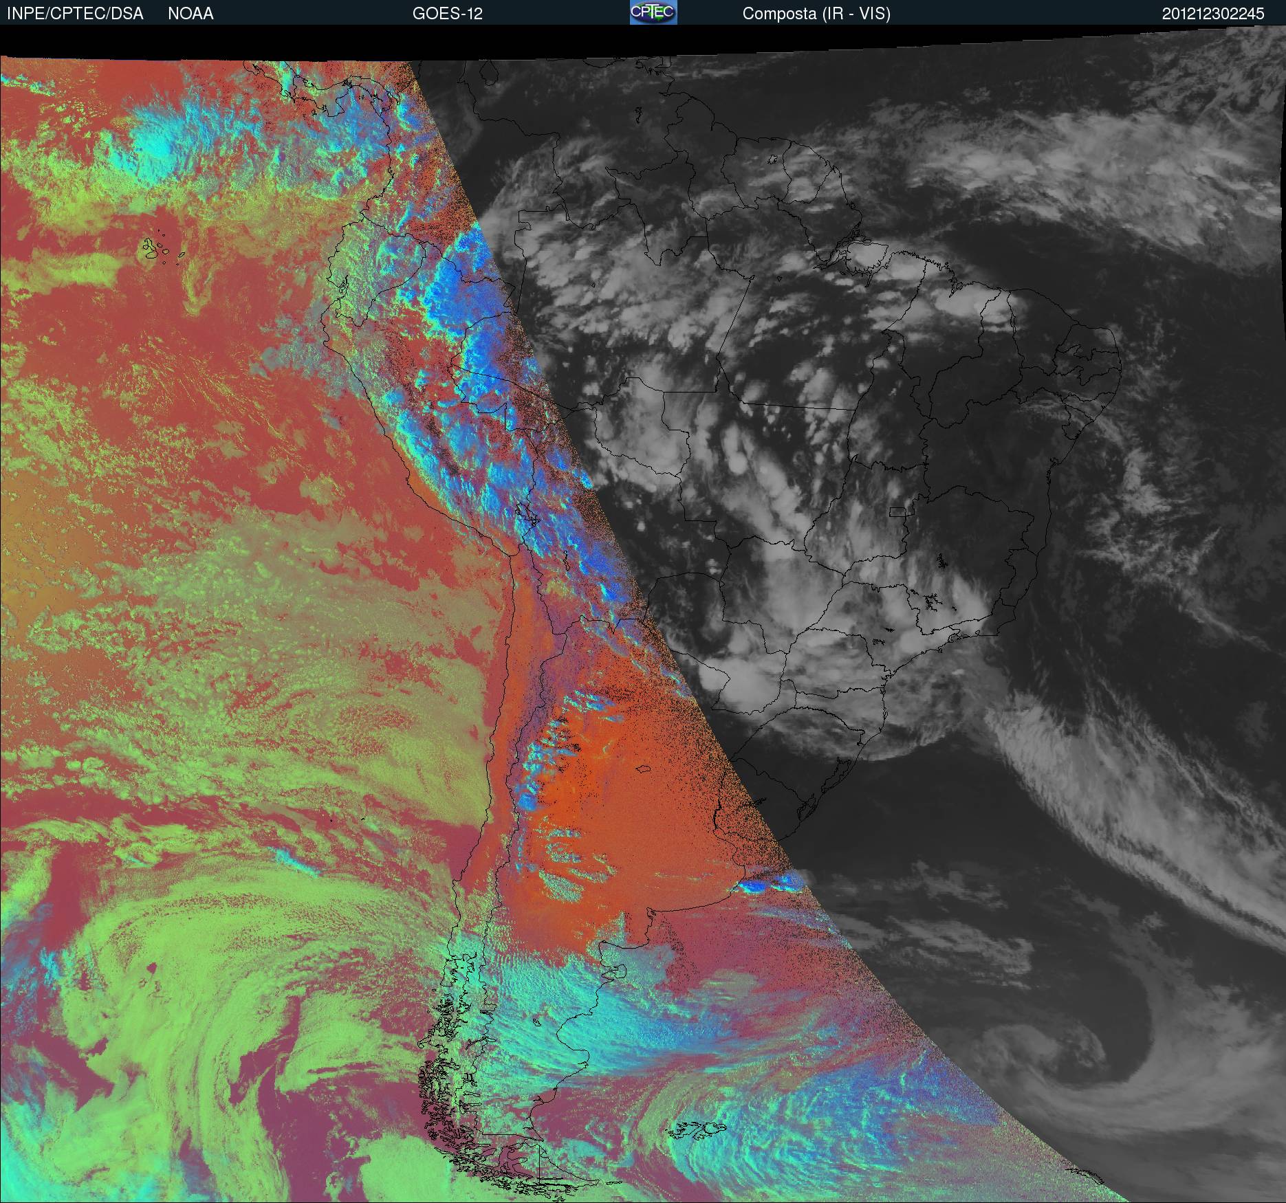The width and height of the screenshot is (1286, 1203).
Task: Click the Composta (IR - VIS) title
Action: pos(816,14)
